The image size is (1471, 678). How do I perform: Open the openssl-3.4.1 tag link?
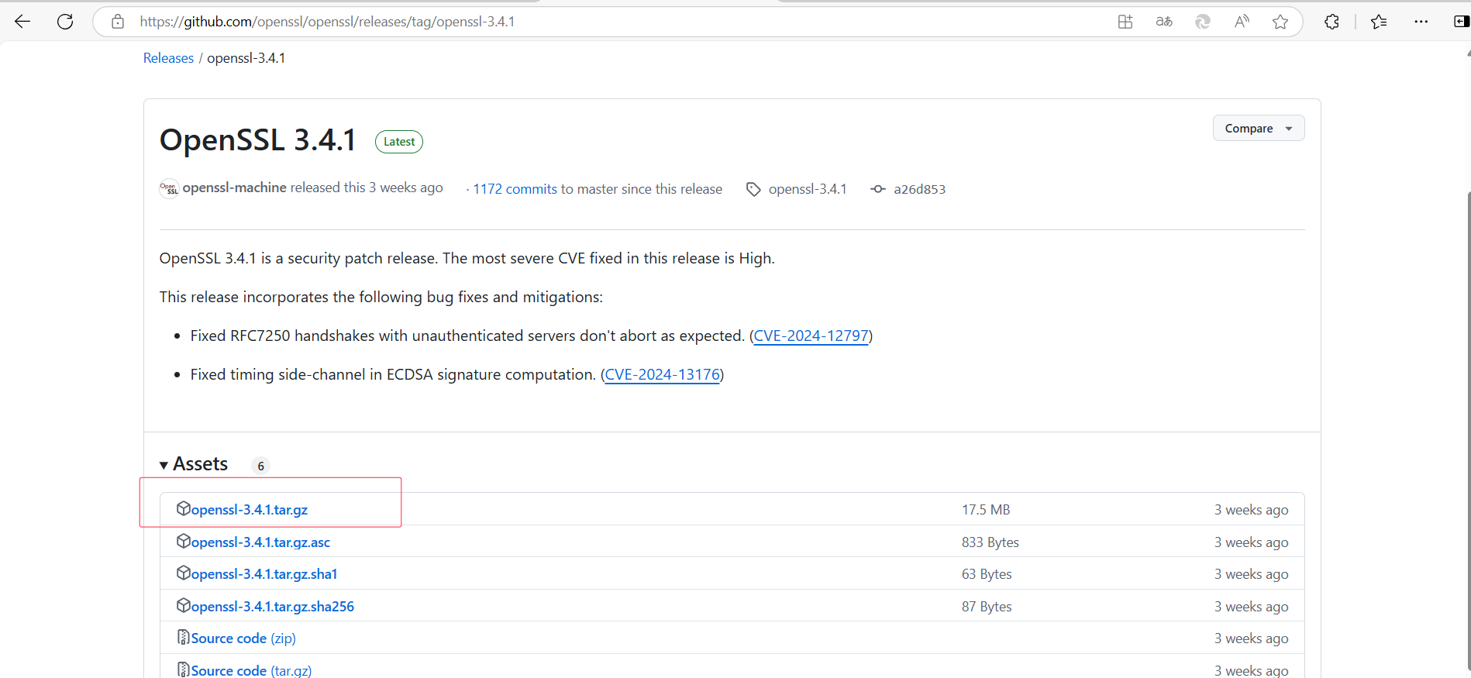pyautogui.click(x=808, y=189)
